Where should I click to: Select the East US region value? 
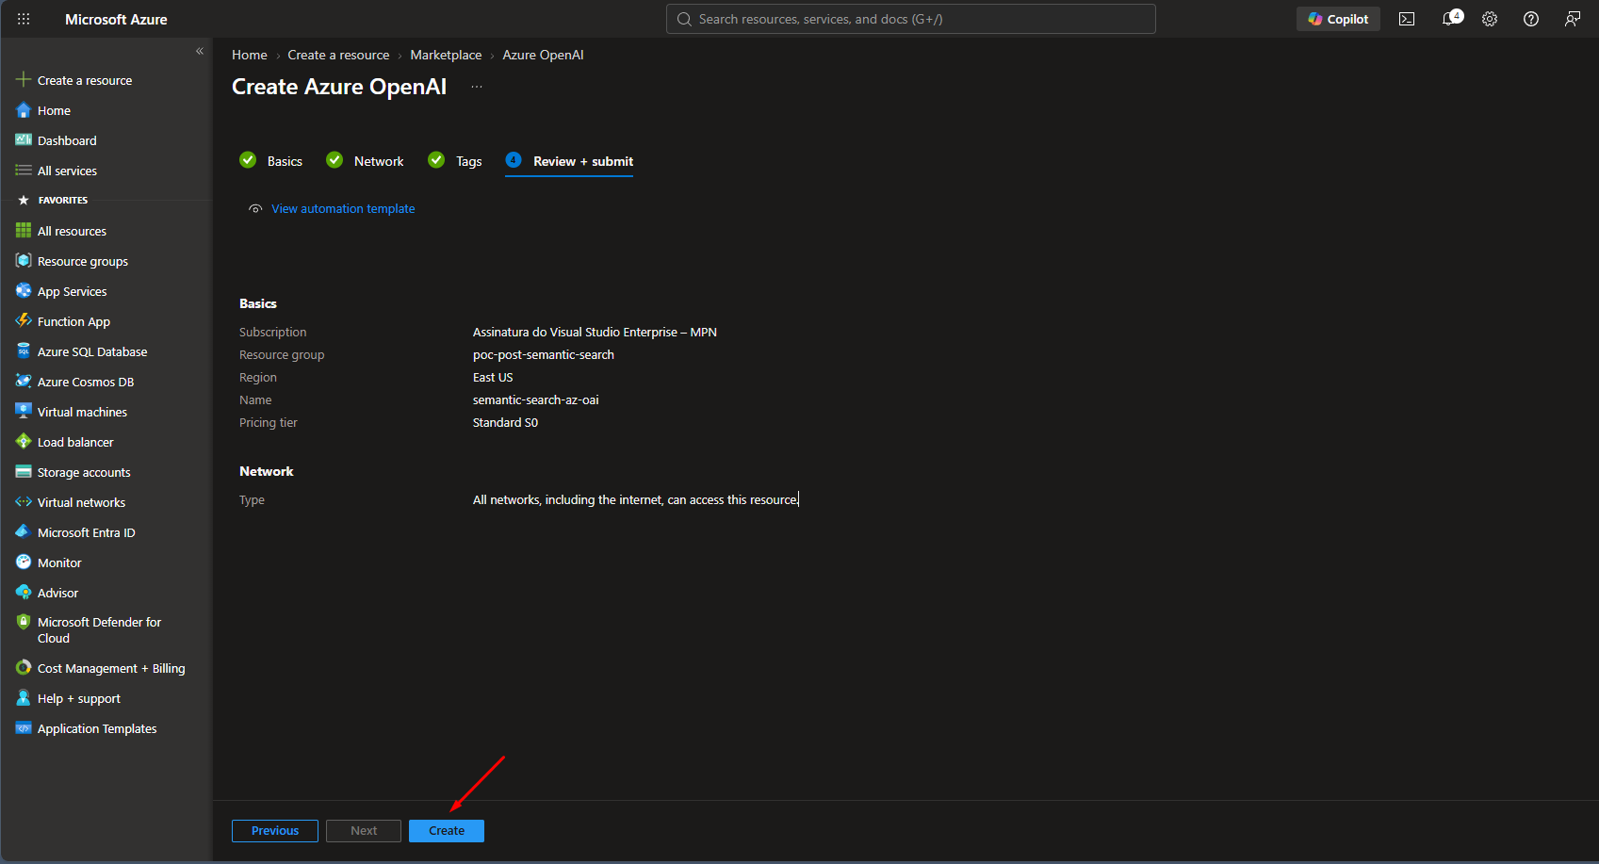tap(493, 377)
